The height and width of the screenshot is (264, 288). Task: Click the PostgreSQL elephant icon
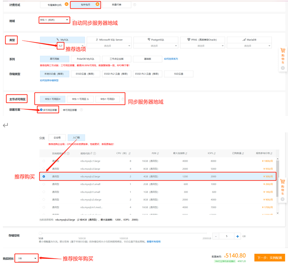click(x=149, y=40)
